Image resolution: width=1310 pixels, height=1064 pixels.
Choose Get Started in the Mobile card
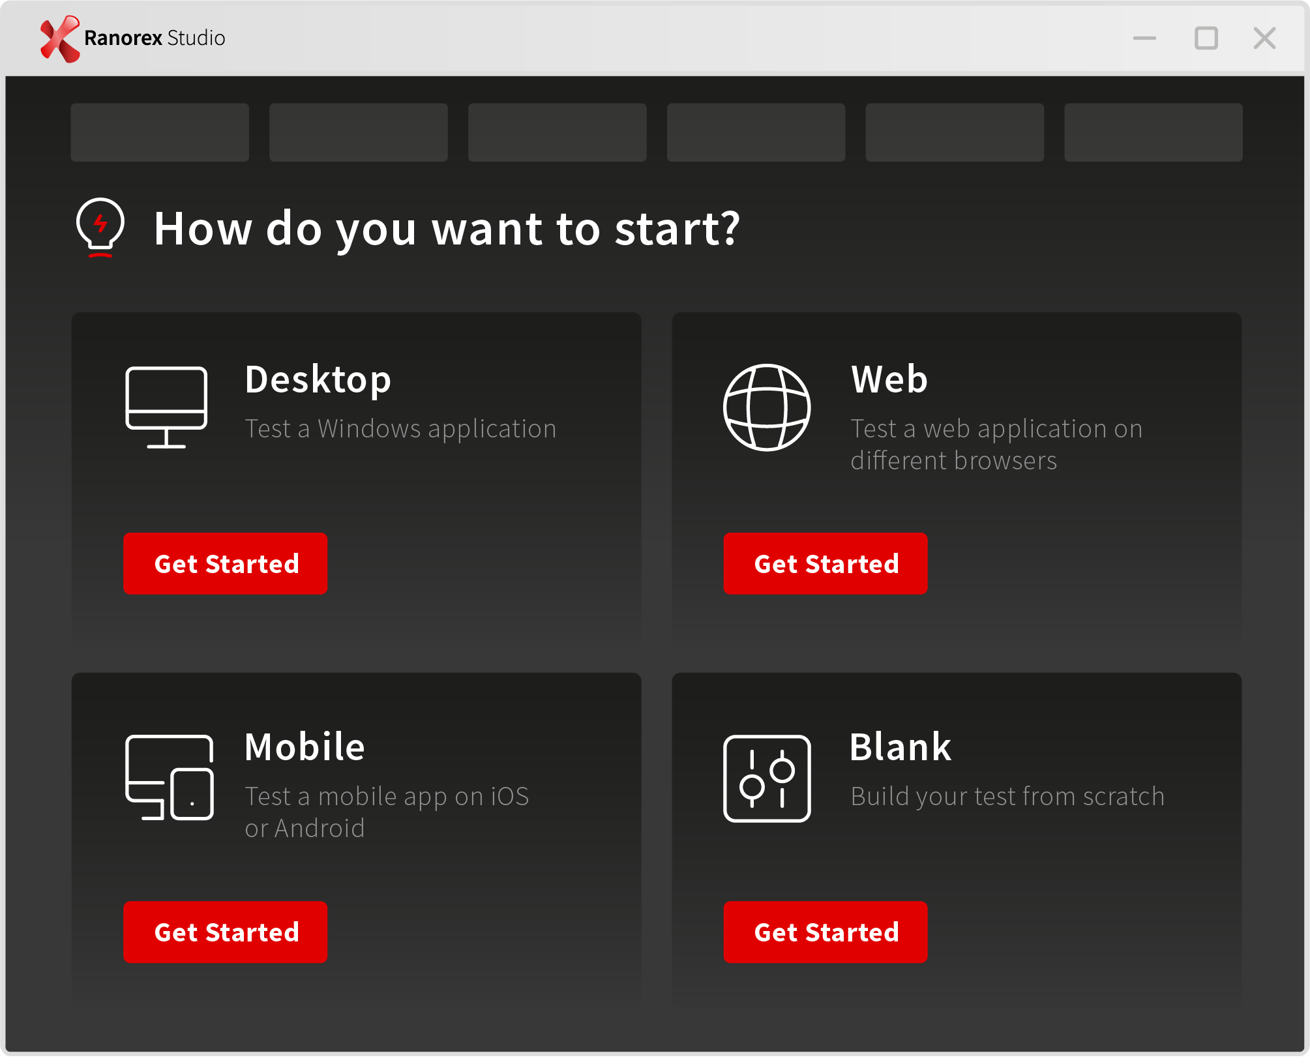coord(226,932)
